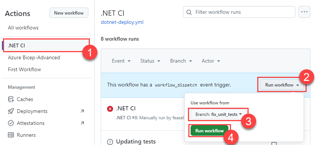This screenshot has height=145, width=316.
Task: Click the 'Actions' sidebar heading
Action: [18, 14]
